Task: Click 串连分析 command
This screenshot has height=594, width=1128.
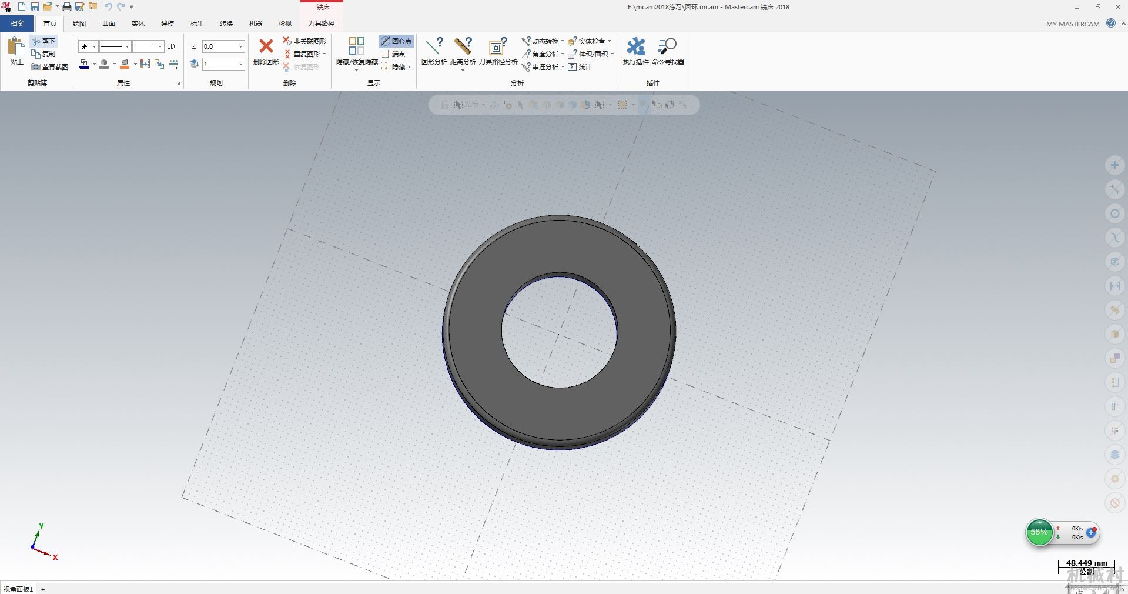Action: pos(540,67)
